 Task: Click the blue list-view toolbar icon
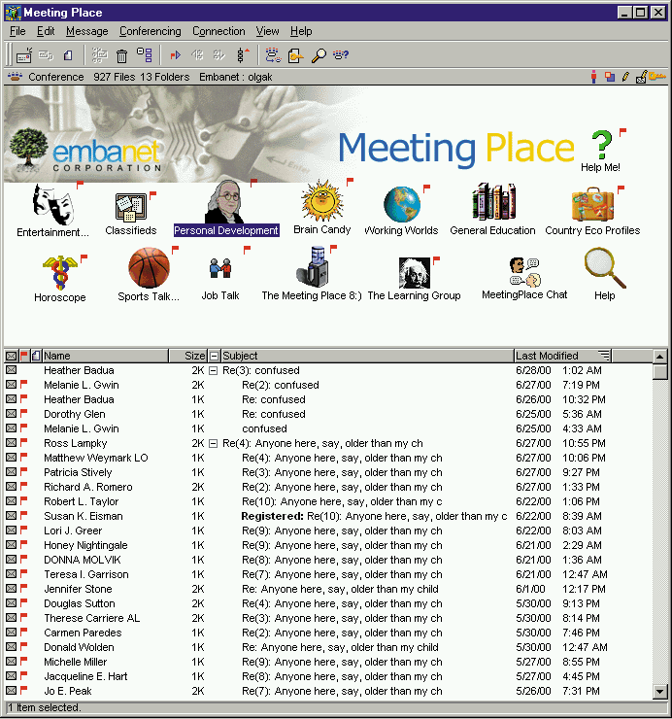tap(145, 55)
